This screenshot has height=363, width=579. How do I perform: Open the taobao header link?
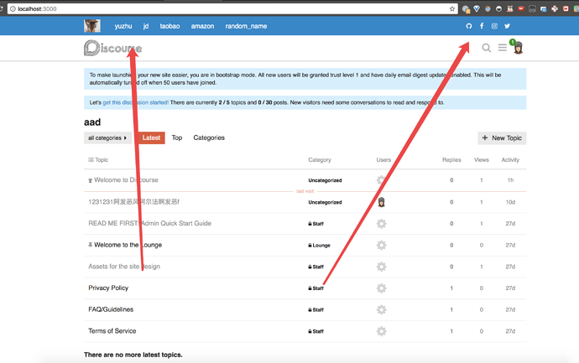click(170, 26)
